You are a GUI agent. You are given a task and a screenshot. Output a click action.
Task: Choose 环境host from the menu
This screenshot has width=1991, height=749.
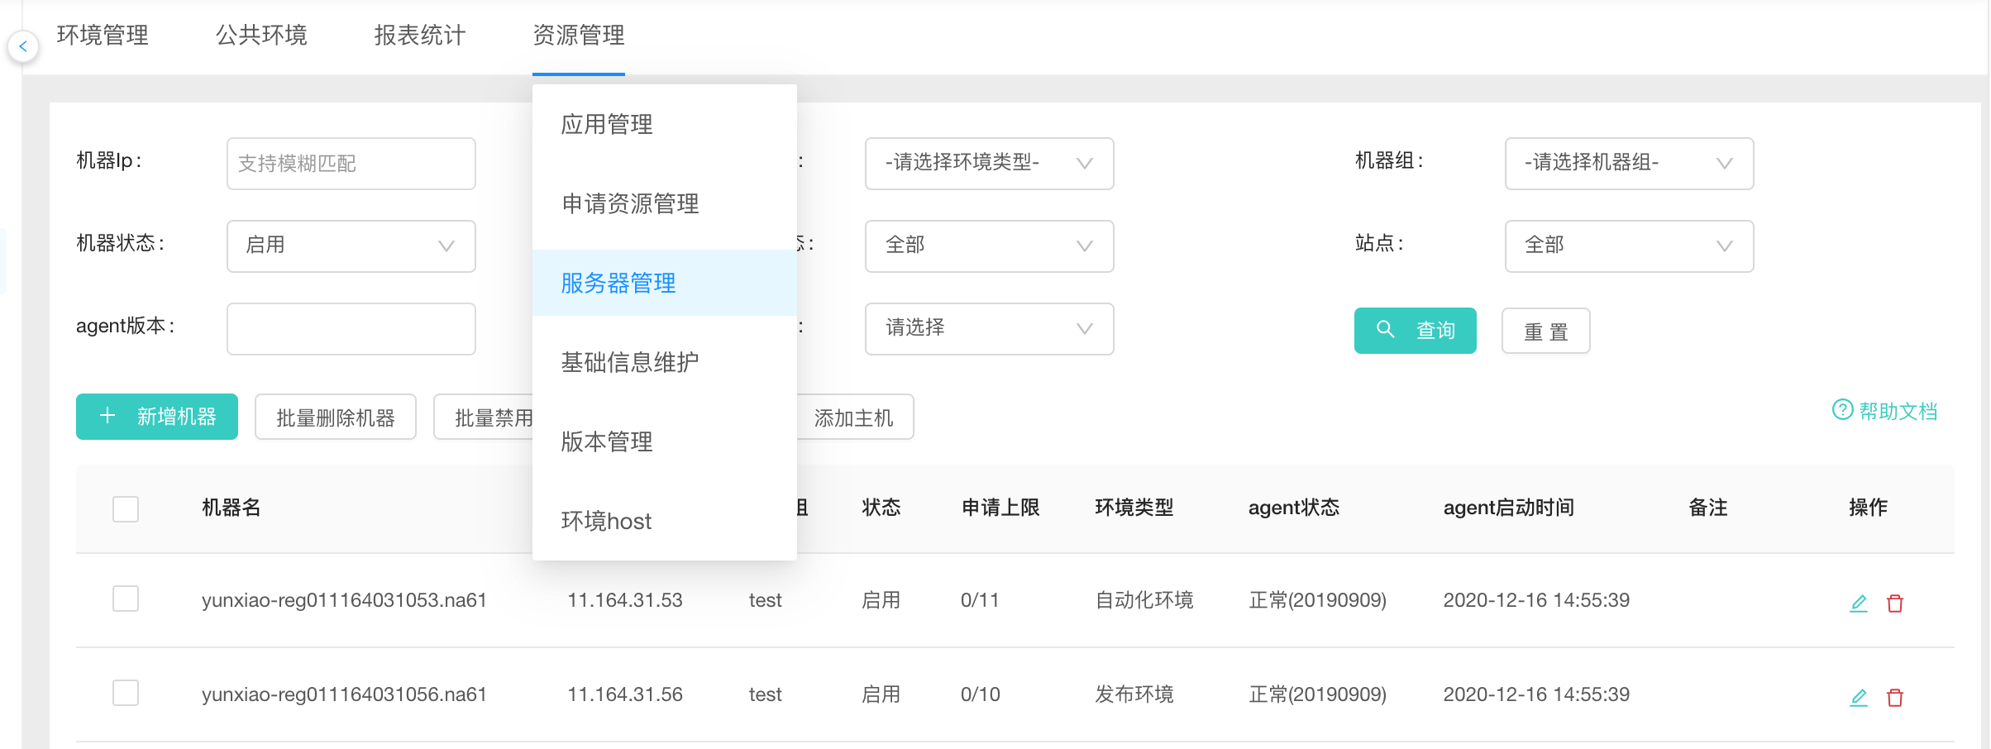pyautogui.click(x=665, y=521)
